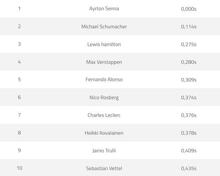Select the rank number 10 cell
220x176 pixels.
pyautogui.click(x=19, y=168)
